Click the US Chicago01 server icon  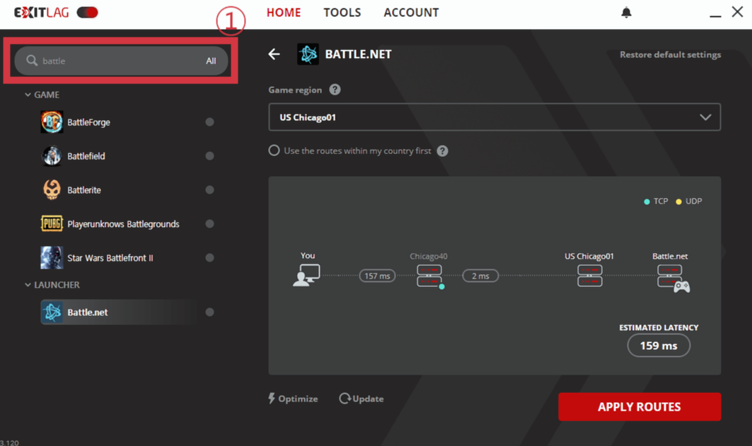click(589, 276)
